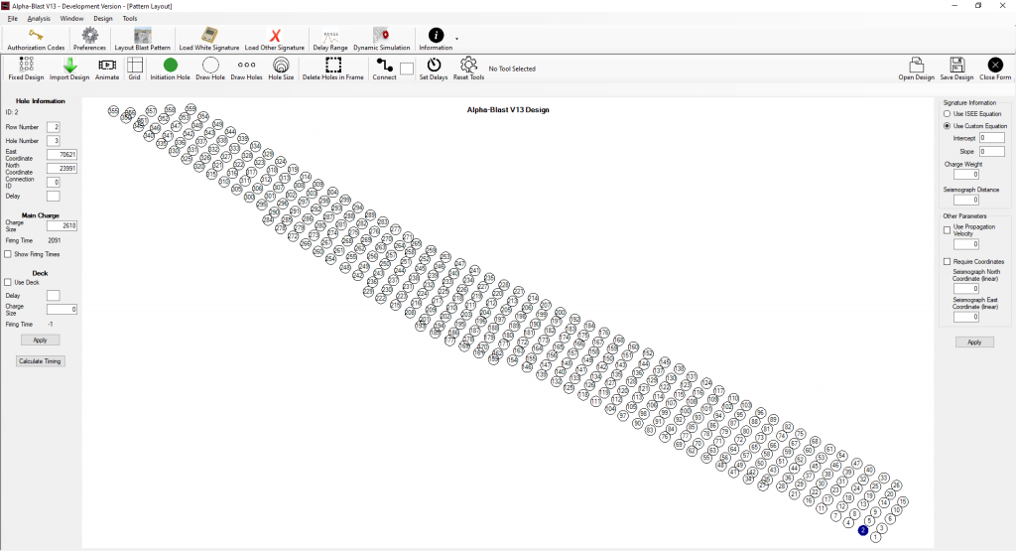Open the Tools menu
Image resolution: width=1016 pixels, height=551 pixels.
pyautogui.click(x=130, y=19)
